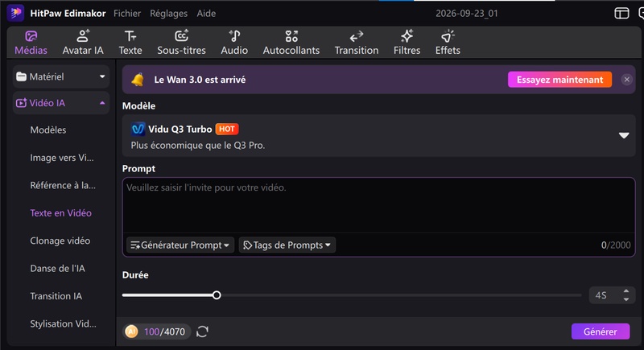Select Stylisation Vid... in sidebar
This screenshot has width=644, height=350.
point(63,323)
